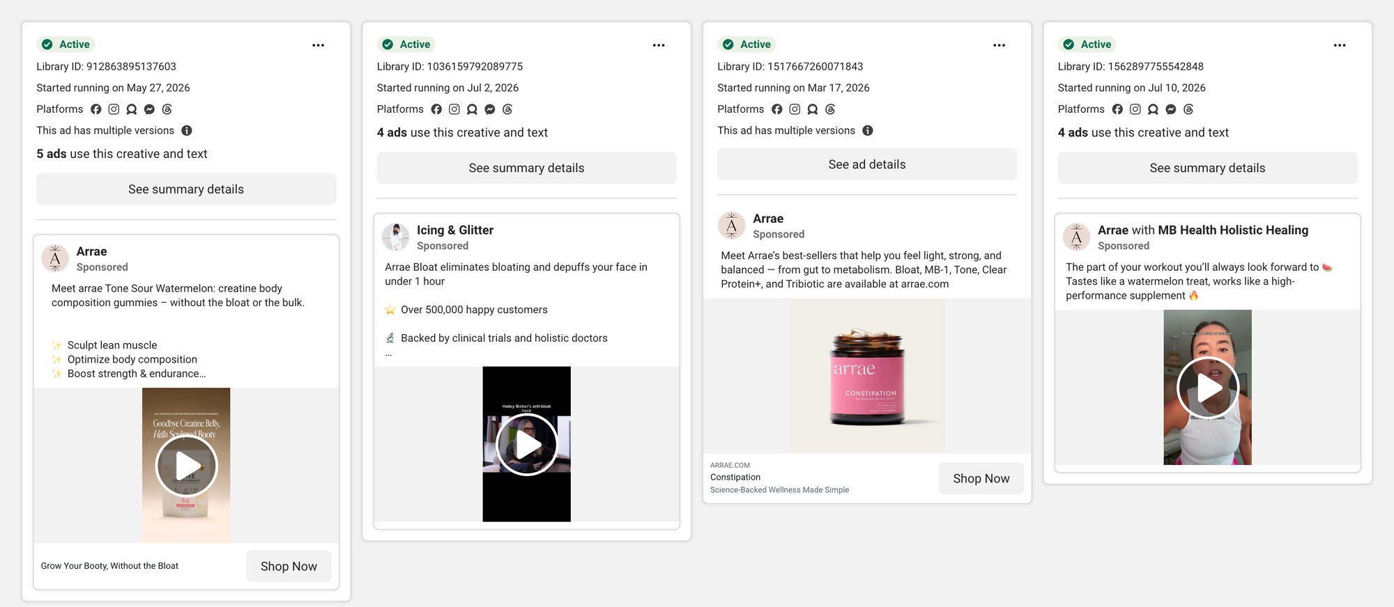Screen dimensions: 1394x607
Task: Click 'Started running on Jul 10, 2026' text
Action: 1131,88
